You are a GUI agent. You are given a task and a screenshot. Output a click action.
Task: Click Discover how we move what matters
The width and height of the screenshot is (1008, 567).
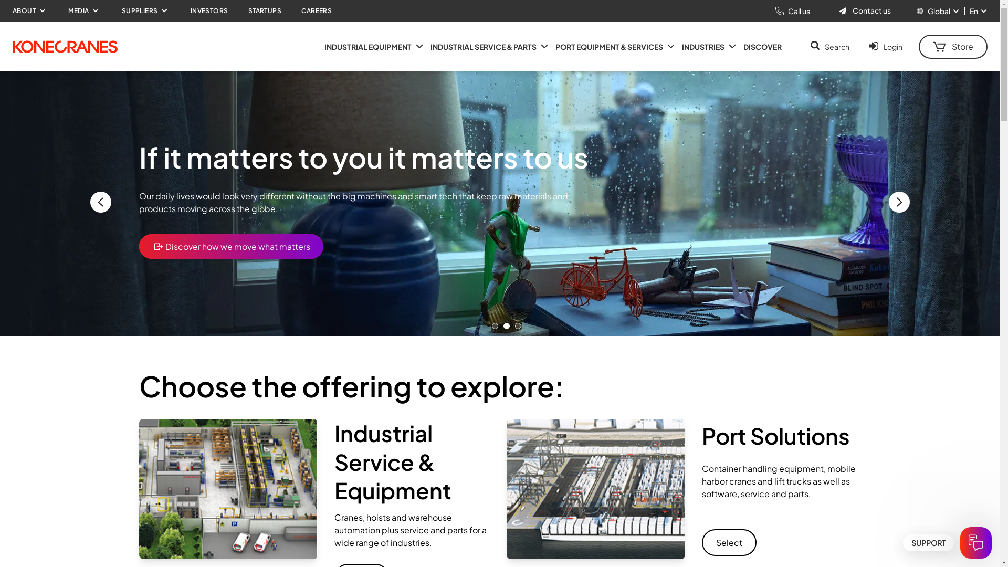(x=231, y=247)
